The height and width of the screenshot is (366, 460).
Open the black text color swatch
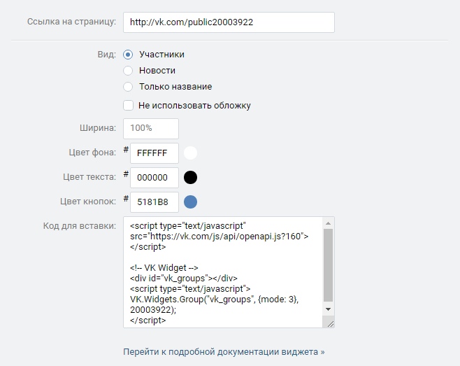(x=190, y=178)
